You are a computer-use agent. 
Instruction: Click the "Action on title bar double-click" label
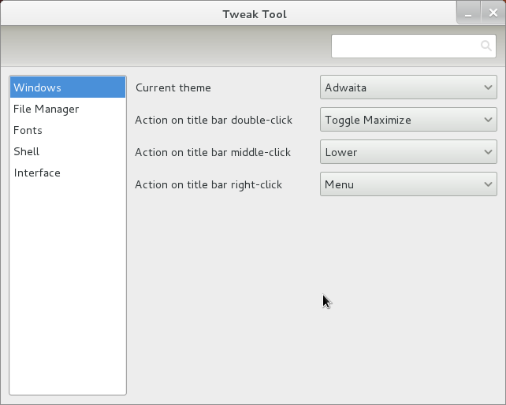pos(214,120)
